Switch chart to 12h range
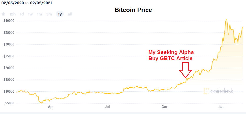The image size is (246, 114). tap(12, 14)
